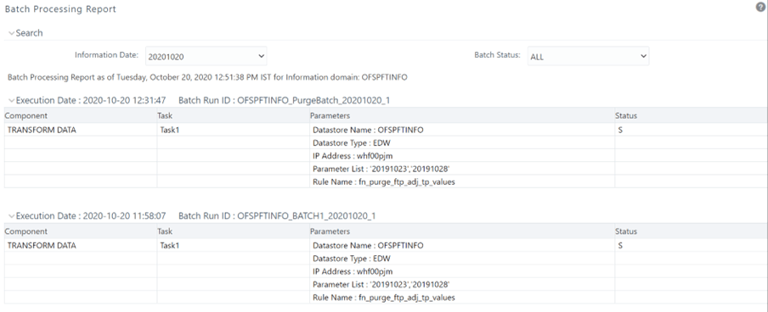Click Datastore Type EDW in BATCH1 table
Viewport: 768px width, 312px height.
pyautogui.click(x=351, y=259)
